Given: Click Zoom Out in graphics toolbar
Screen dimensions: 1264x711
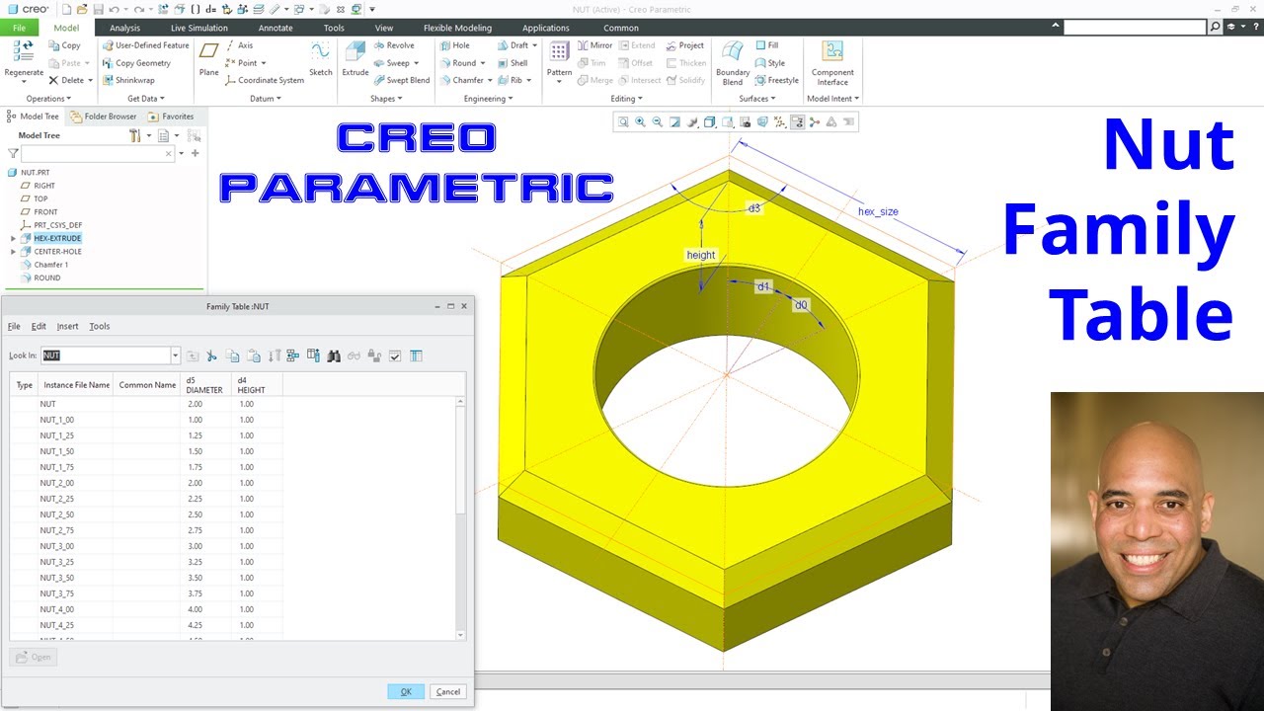Looking at the screenshot, I should click(657, 122).
